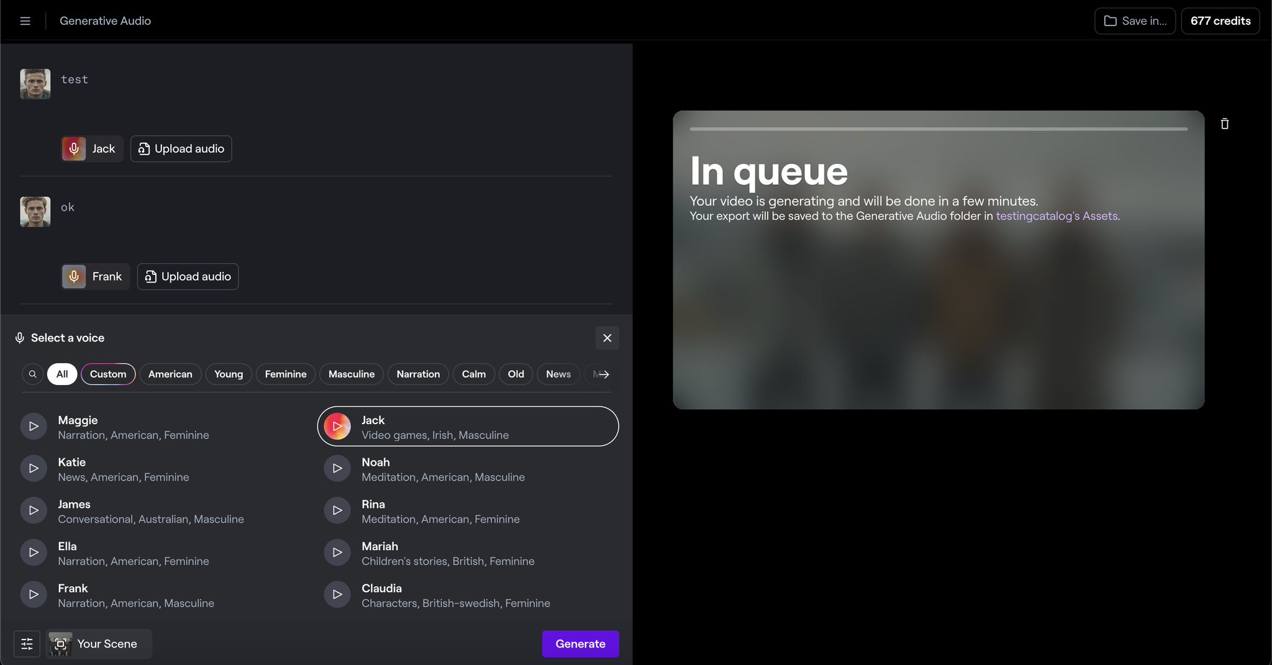The height and width of the screenshot is (665, 1272).
Task: Filter voices by Old
Action: (516, 374)
